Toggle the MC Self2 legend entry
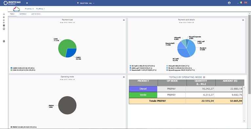Image resolution: width=251 pixels, height=129 pixels. pos(142,66)
